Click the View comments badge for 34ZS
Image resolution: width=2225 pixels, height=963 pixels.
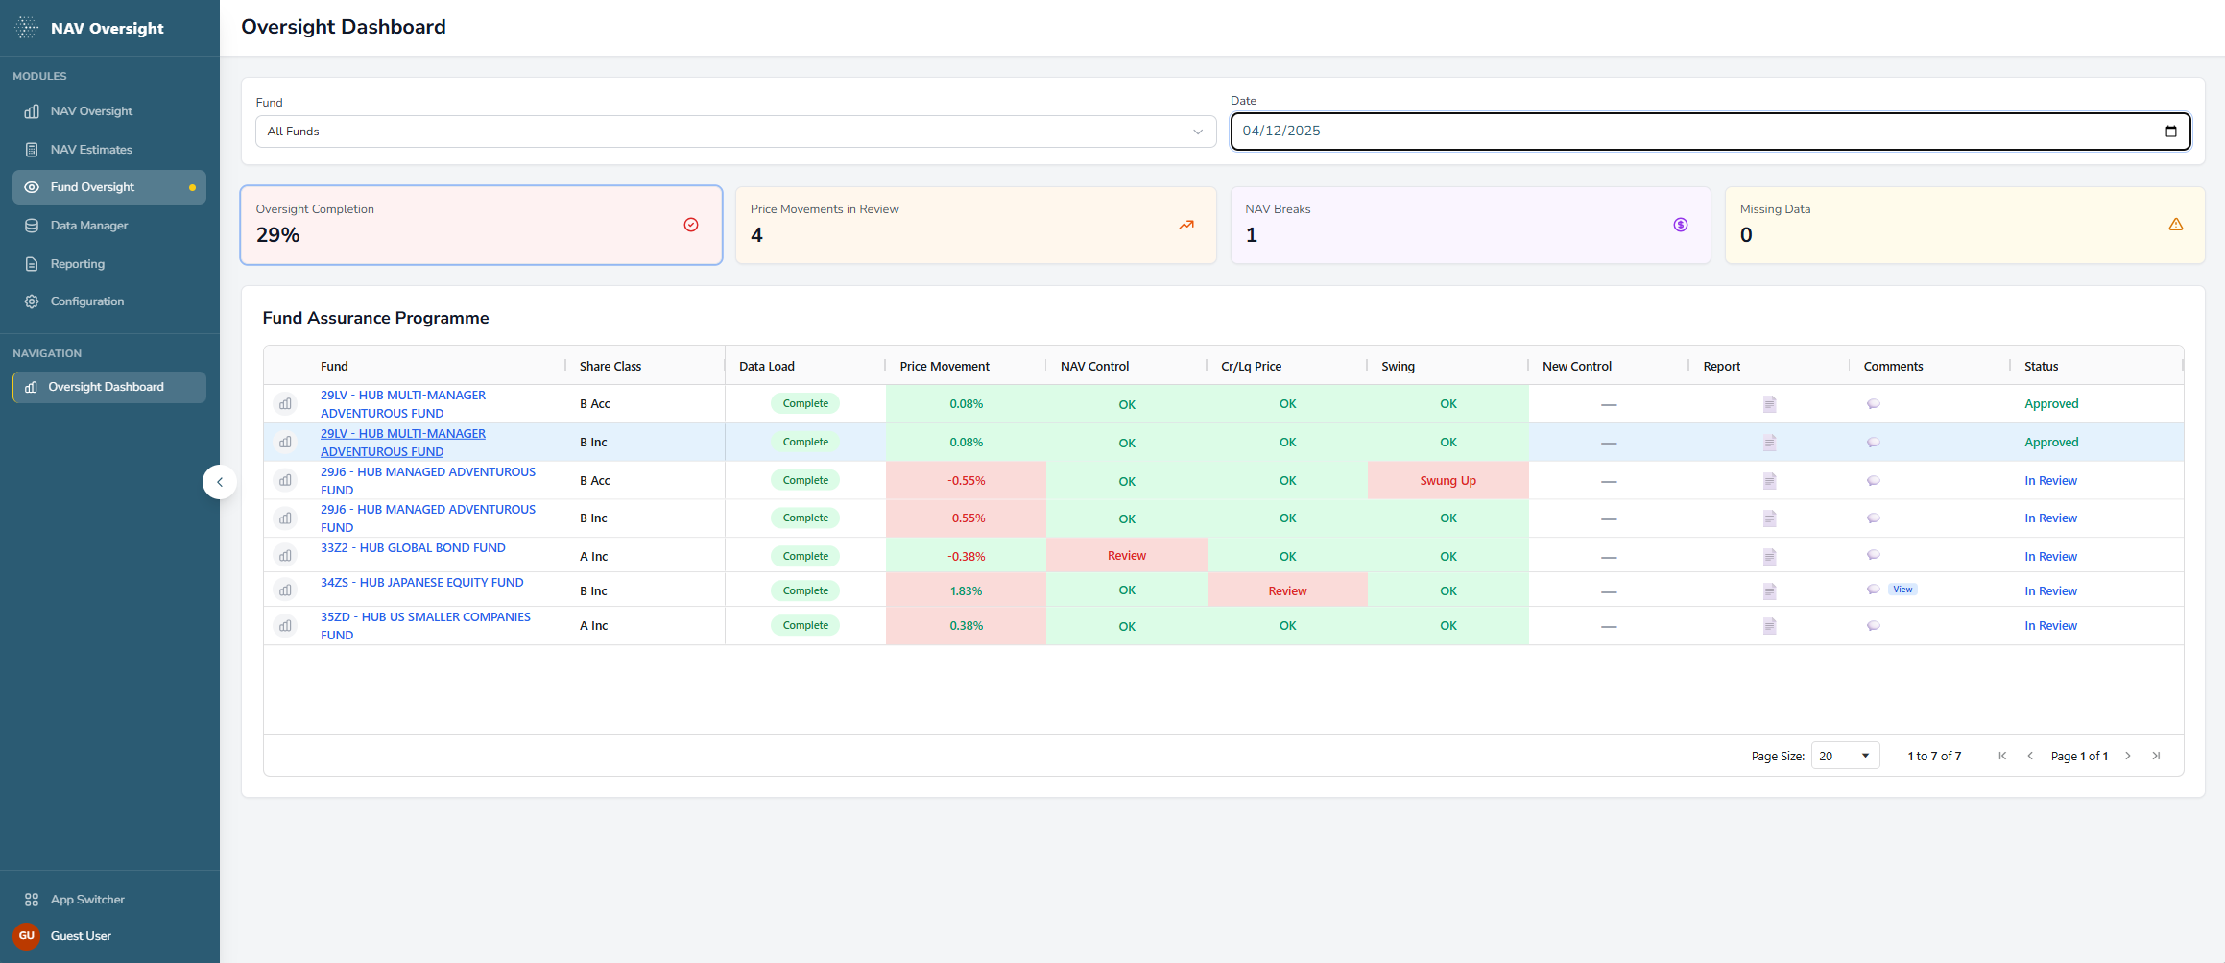1902,590
